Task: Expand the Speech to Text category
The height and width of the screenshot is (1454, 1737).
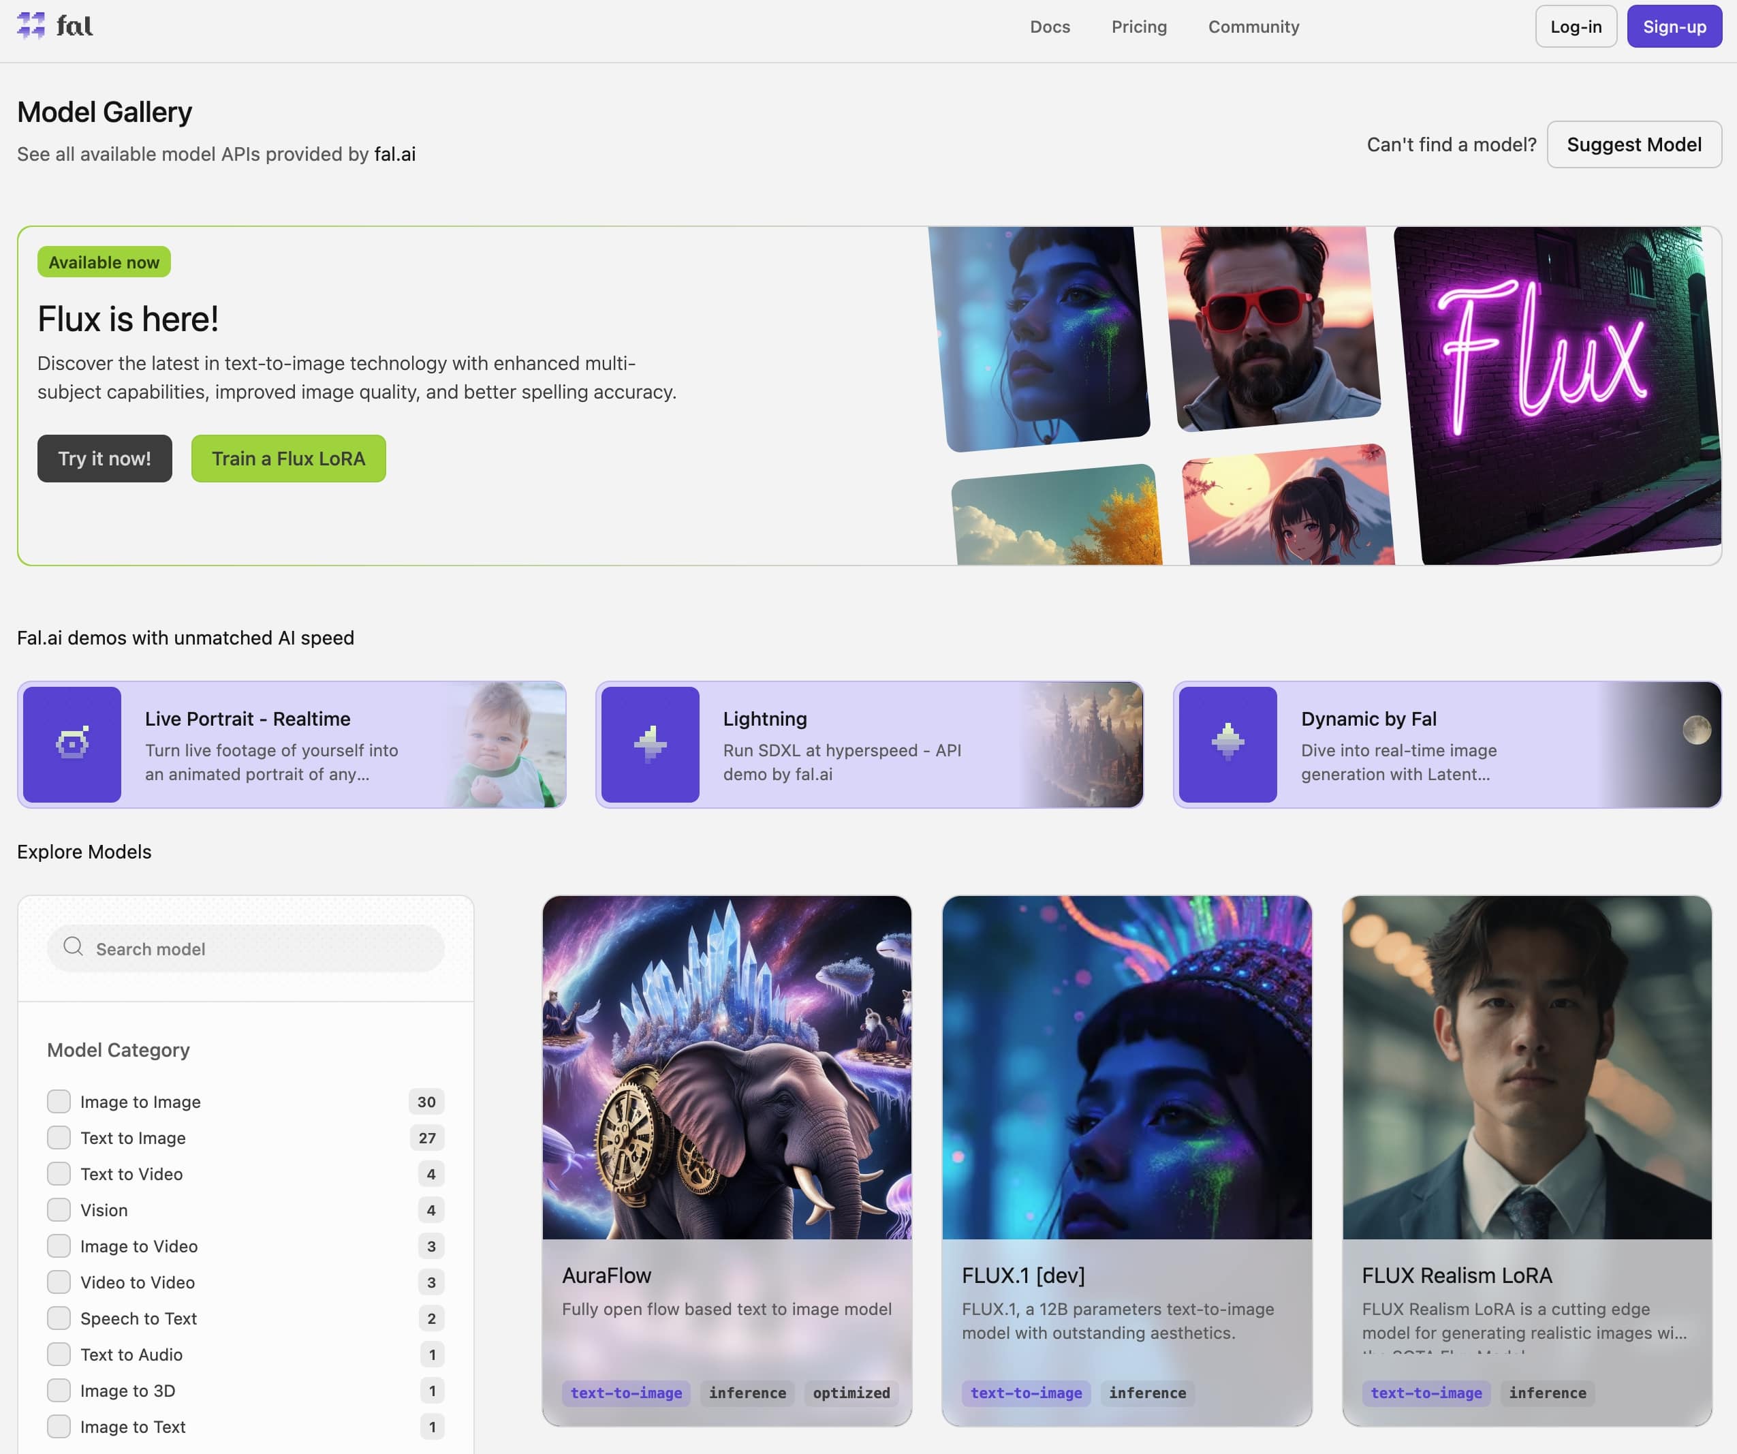Action: pyautogui.click(x=58, y=1317)
